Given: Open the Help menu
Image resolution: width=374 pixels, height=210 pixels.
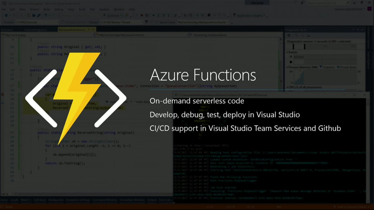Looking at the screenshot, I should point(132,9).
